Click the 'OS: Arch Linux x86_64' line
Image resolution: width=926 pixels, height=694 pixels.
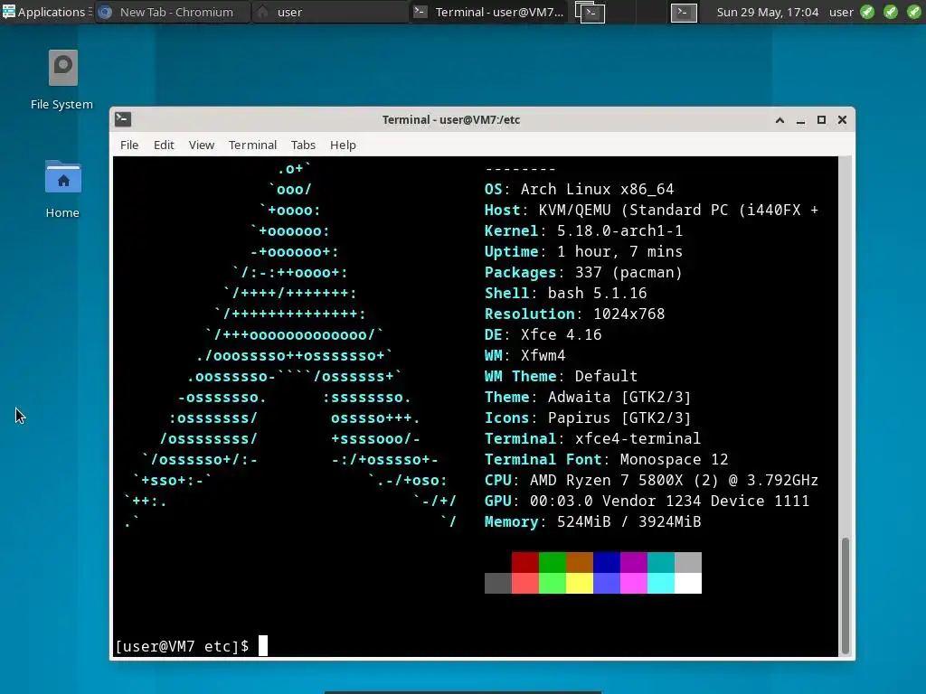pyautogui.click(x=579, y=190)
